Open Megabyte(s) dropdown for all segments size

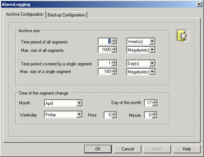point(152,50)
